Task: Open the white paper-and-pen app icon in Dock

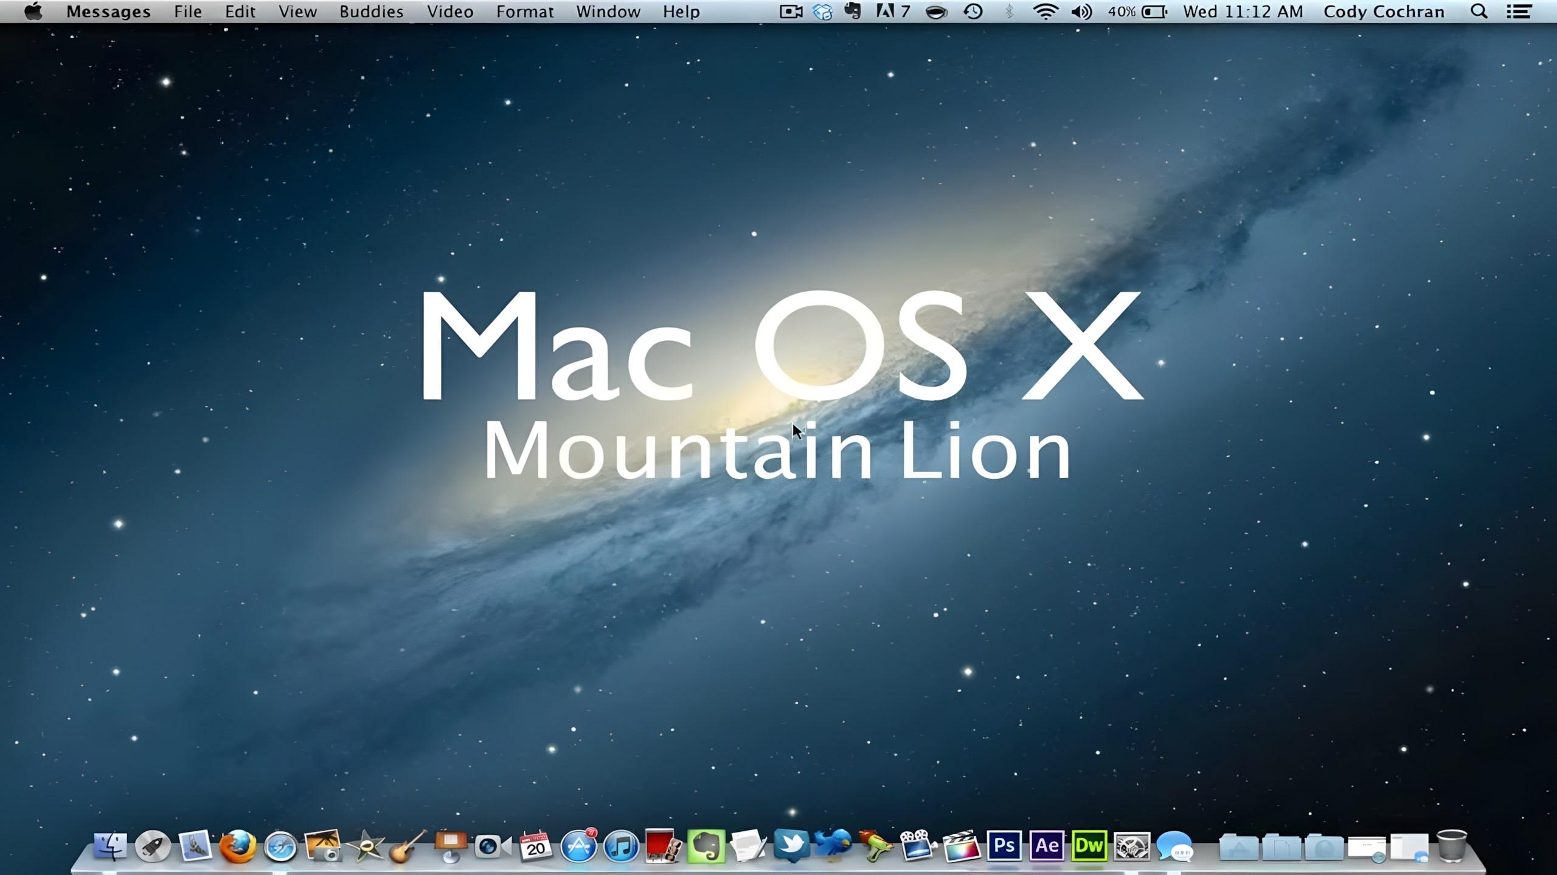Action: [749, 846]
